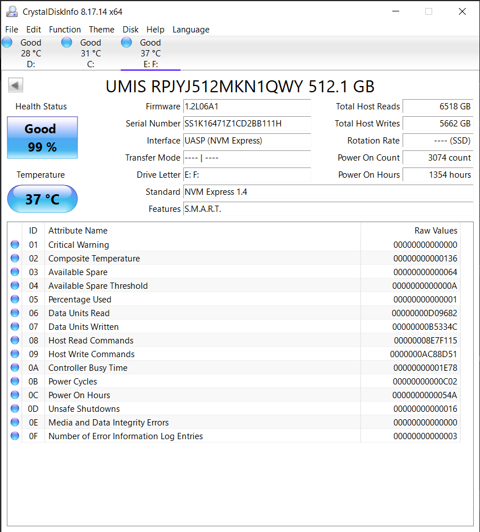Select the Percentage Used attribute name

point(80,300)
